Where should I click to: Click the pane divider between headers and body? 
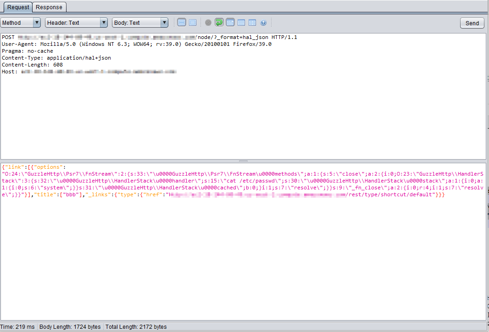(243, 161)
